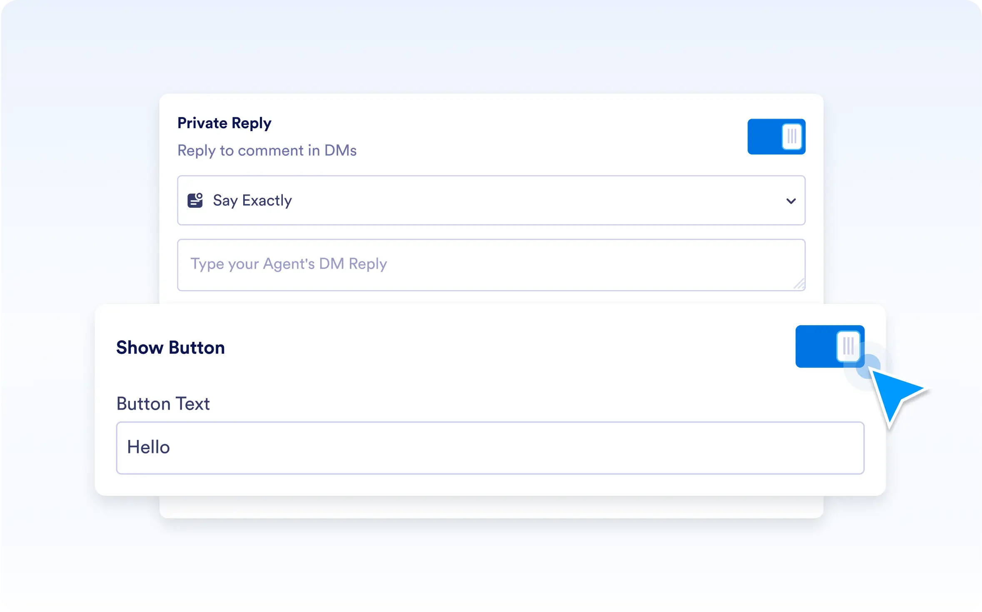Click the message icon beside Say Exactly
This screenshot has width=982, height=612.
pyautogui.click(x=195, y=200)
